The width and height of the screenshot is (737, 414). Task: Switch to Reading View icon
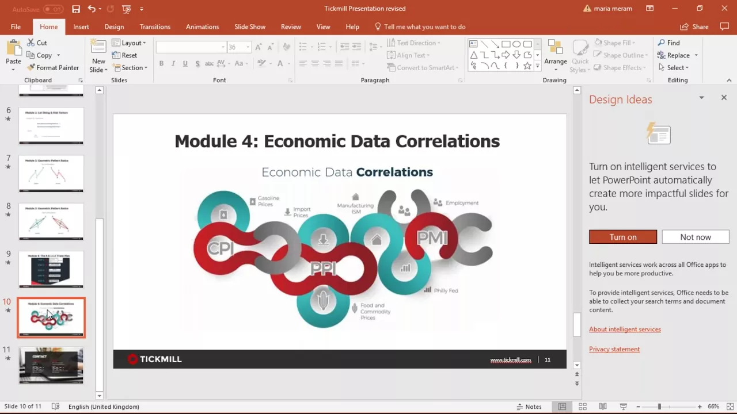click(602, 407)
